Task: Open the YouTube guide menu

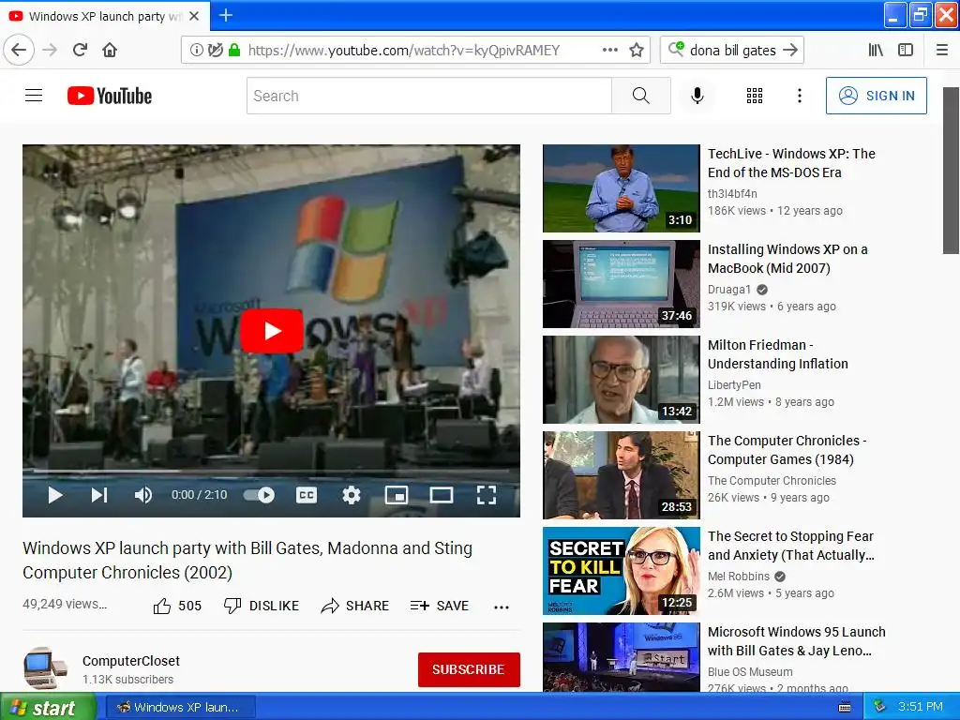Action: coord(34,96)
